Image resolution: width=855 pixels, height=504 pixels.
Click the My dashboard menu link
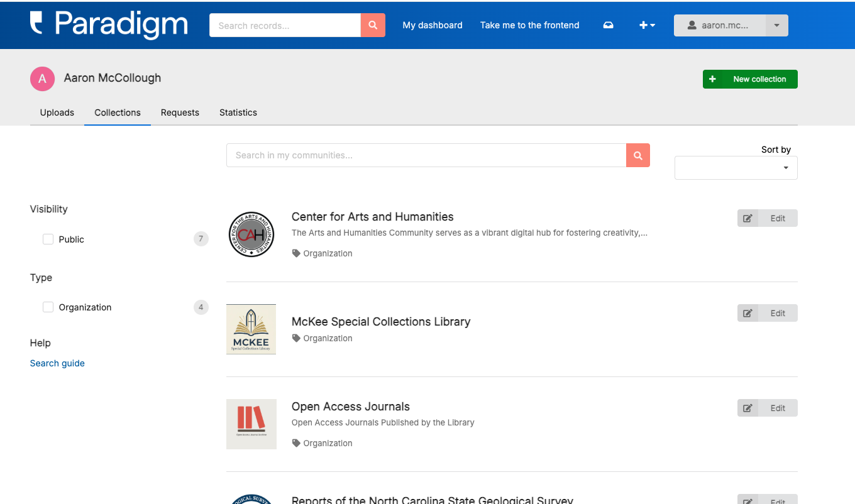coord(433,25)
